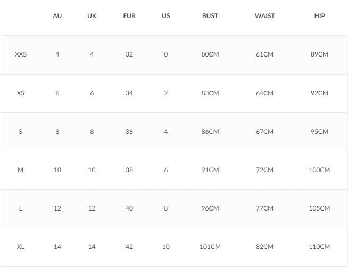Click the UK column header
This screenshot has height=274, width=348.
(92, 16)
